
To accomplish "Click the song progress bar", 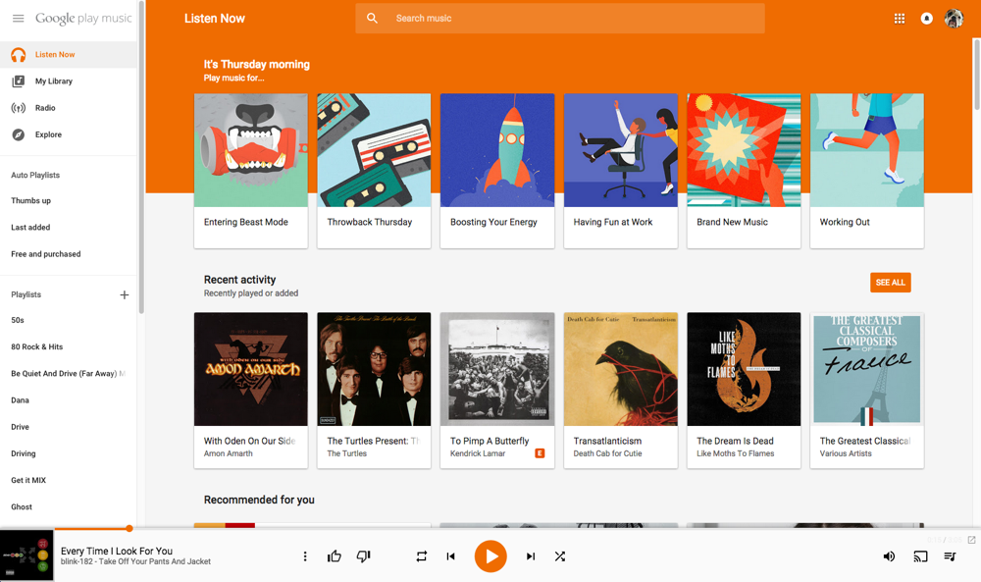I will coord(490,529).
